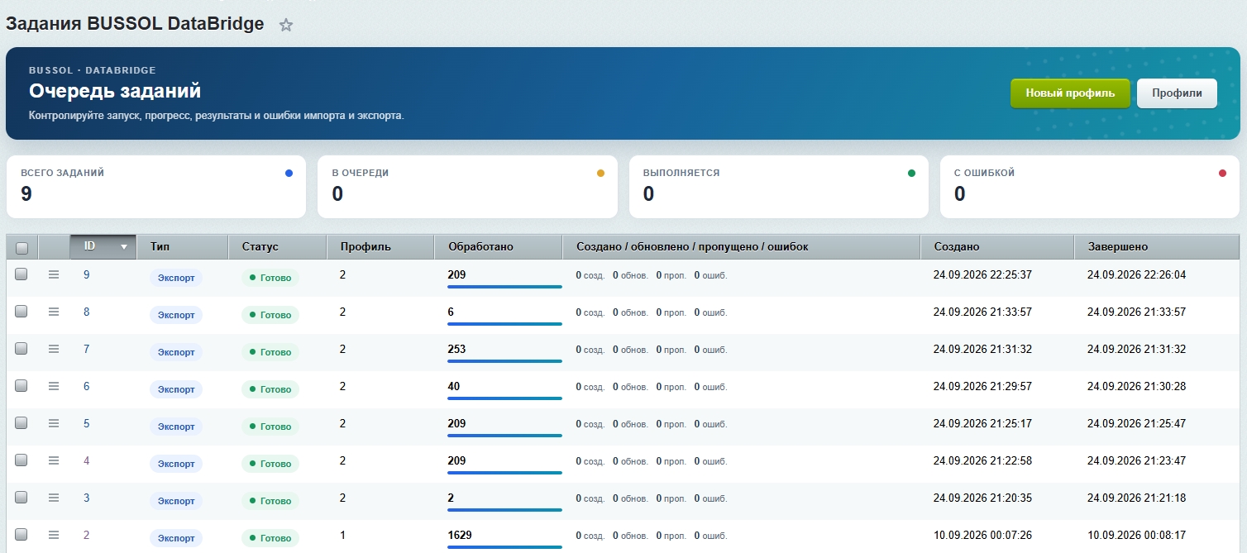Click the Новый профиль button
Screen dimensions: 1247x553
(1070, 93)
